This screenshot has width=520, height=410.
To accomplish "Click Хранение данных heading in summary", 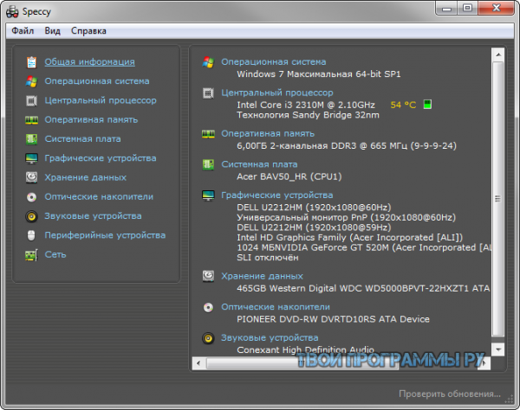I will (x=263, y=276).
